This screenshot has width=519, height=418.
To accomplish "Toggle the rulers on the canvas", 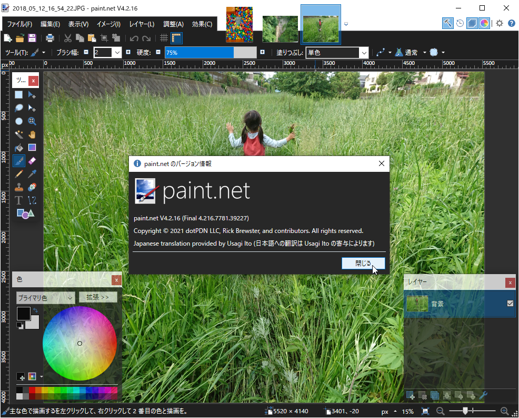I will [177, 37].
